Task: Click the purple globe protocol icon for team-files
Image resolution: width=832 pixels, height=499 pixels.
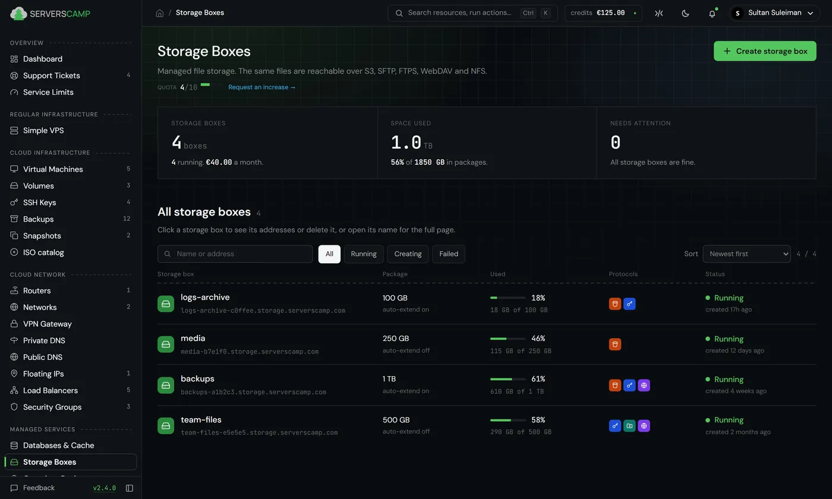Action: tap(644, 425)
